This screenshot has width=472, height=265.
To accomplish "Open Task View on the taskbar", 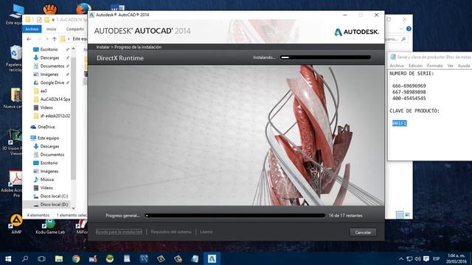I will click(41, 258).
